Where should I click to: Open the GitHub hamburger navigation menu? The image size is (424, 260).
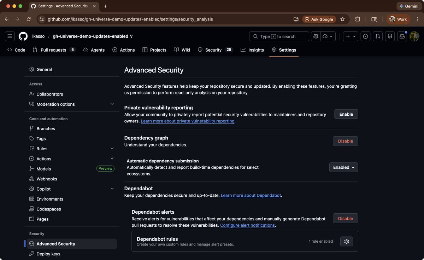10,36
